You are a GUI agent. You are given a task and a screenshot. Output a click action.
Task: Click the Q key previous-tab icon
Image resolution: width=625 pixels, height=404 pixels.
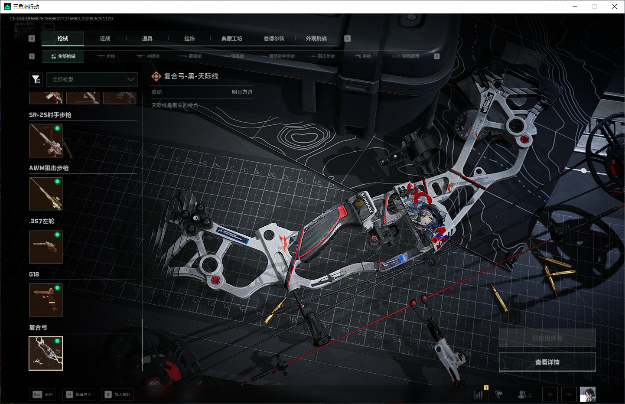(x=32, y=39)
